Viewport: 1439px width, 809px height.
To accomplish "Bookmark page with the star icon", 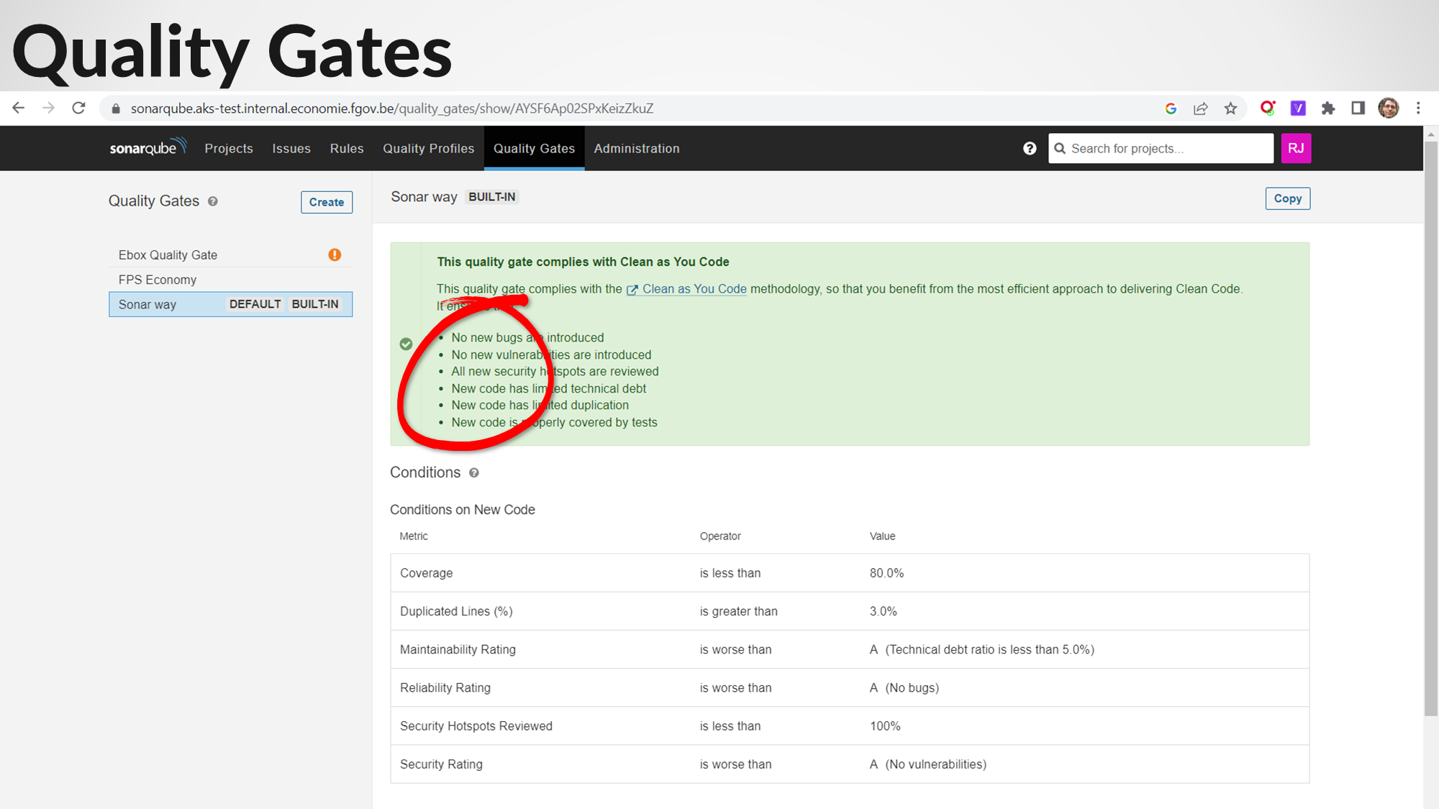I will 1230,109.
